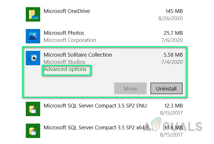
Task: Select Microsoft Solitaire Collection title text
Action: 78,55
